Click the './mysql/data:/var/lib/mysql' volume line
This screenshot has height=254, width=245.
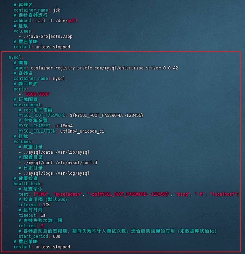tap(56, 152)
